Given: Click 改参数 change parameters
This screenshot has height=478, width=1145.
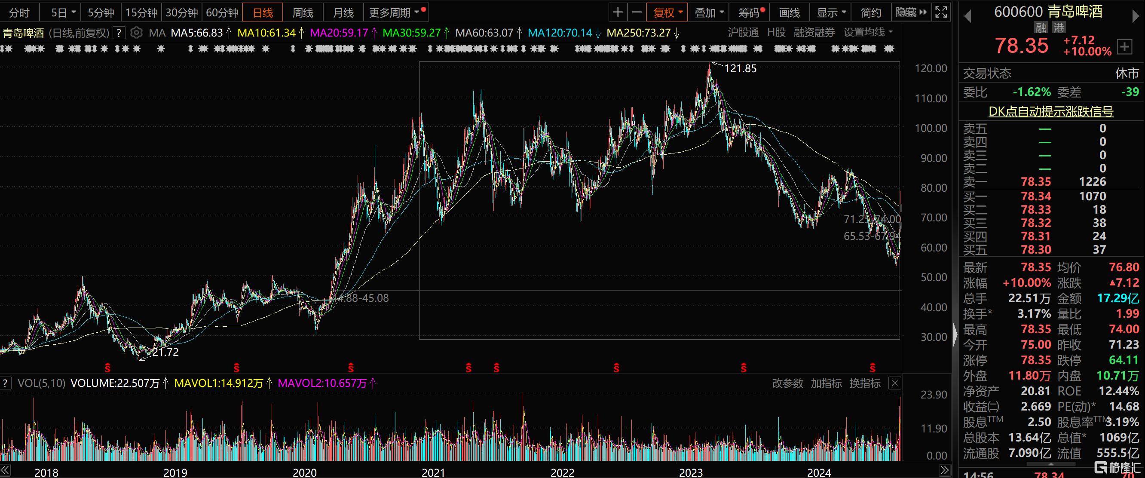Looking at the screenshot, I should 787,383.
